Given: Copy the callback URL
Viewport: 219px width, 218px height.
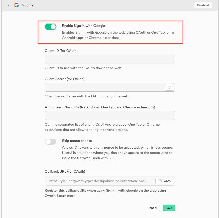Looking at the screenshot, I should [165, 181].
